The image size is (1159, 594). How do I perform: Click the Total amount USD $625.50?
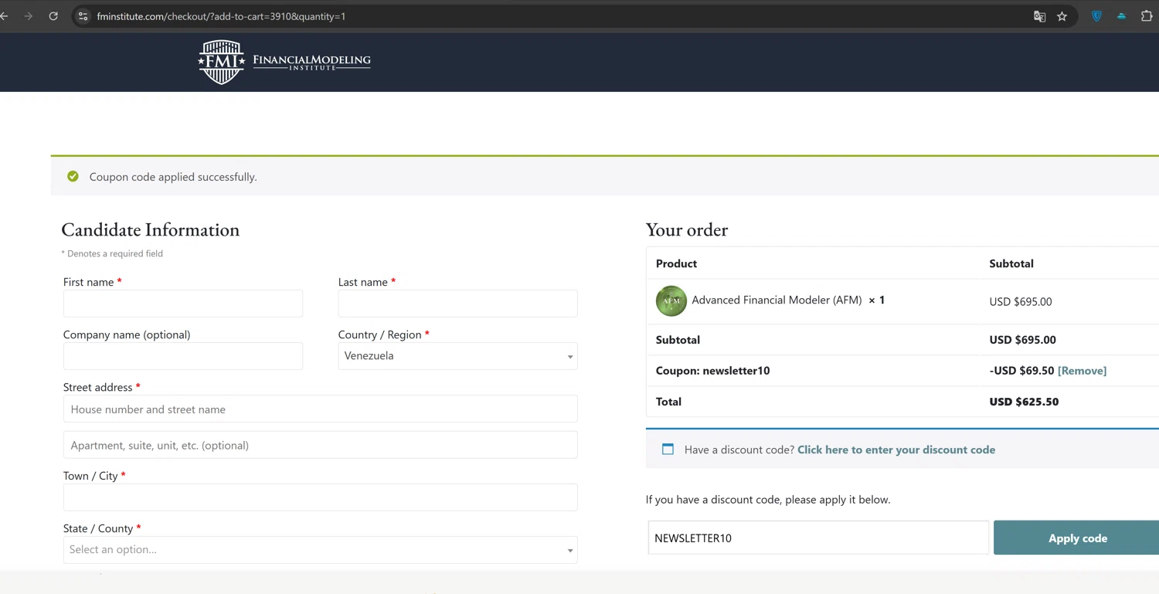point(1024,402)
